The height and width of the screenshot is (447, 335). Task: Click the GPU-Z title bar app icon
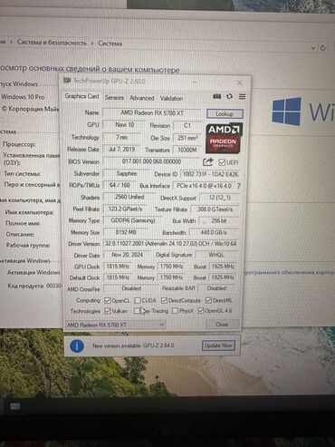pyautogui.click(x=66, y=81)
